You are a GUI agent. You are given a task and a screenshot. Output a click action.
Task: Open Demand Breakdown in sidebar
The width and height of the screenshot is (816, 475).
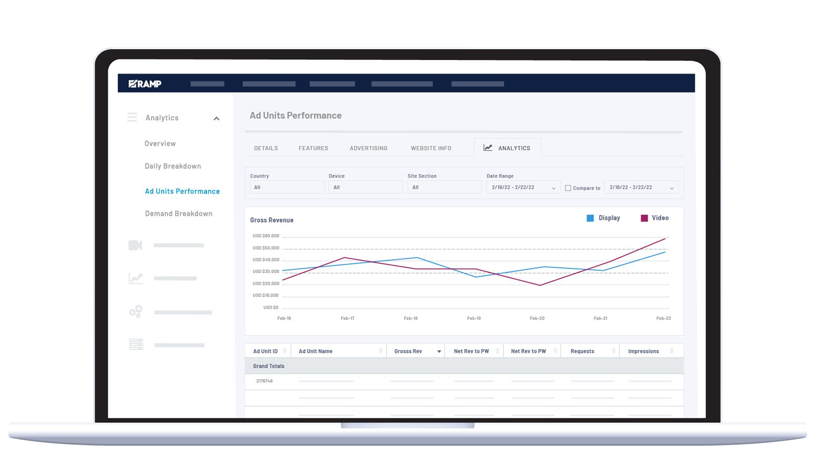179,214
